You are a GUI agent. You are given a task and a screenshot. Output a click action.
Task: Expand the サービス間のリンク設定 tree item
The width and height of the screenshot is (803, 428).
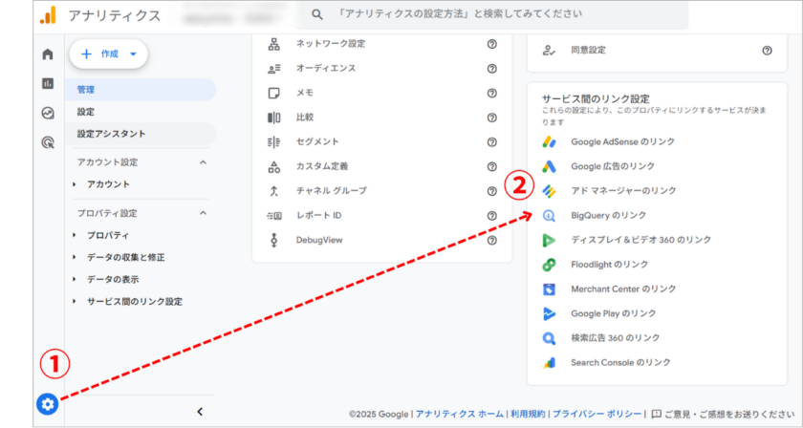[x=76, y=302]
